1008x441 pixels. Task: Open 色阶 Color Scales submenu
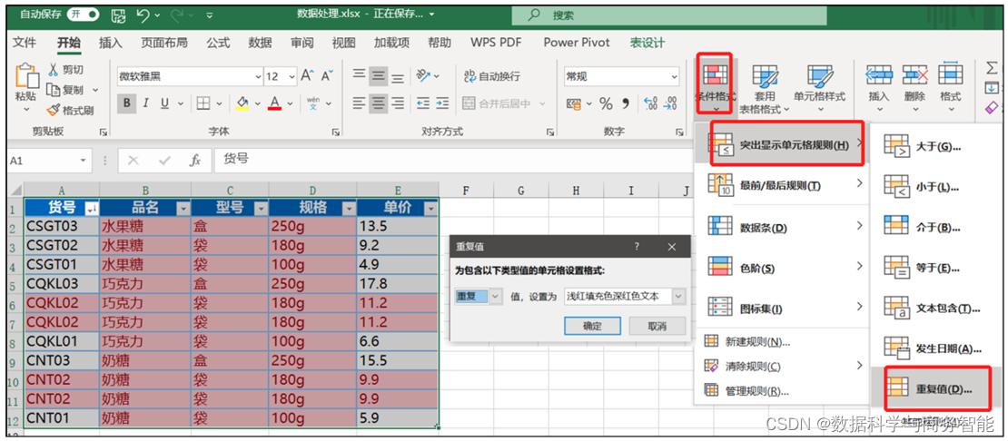tap(783, 268)
